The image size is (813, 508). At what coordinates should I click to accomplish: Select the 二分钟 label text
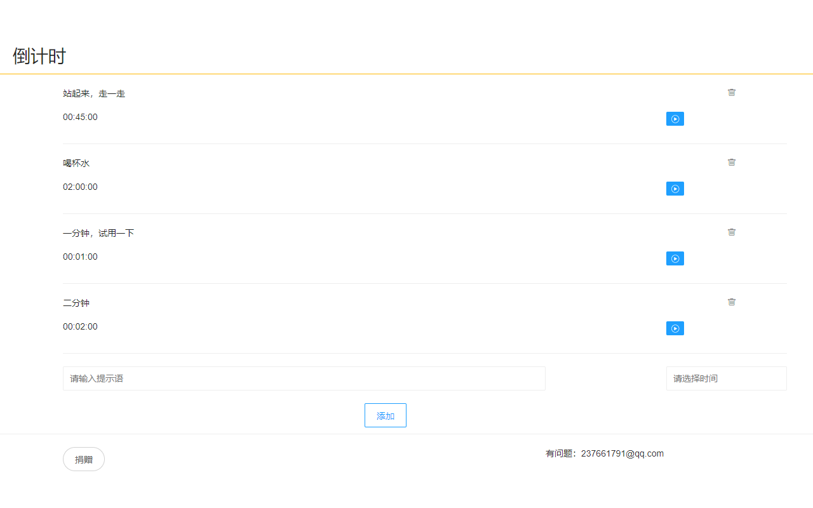click(x=76, y=304)
